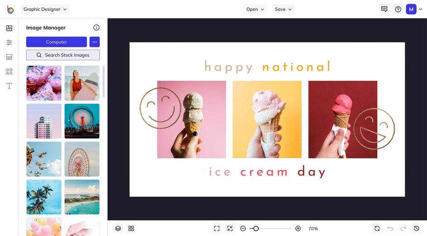Click the Image Manager info icon

pos(96,28)
